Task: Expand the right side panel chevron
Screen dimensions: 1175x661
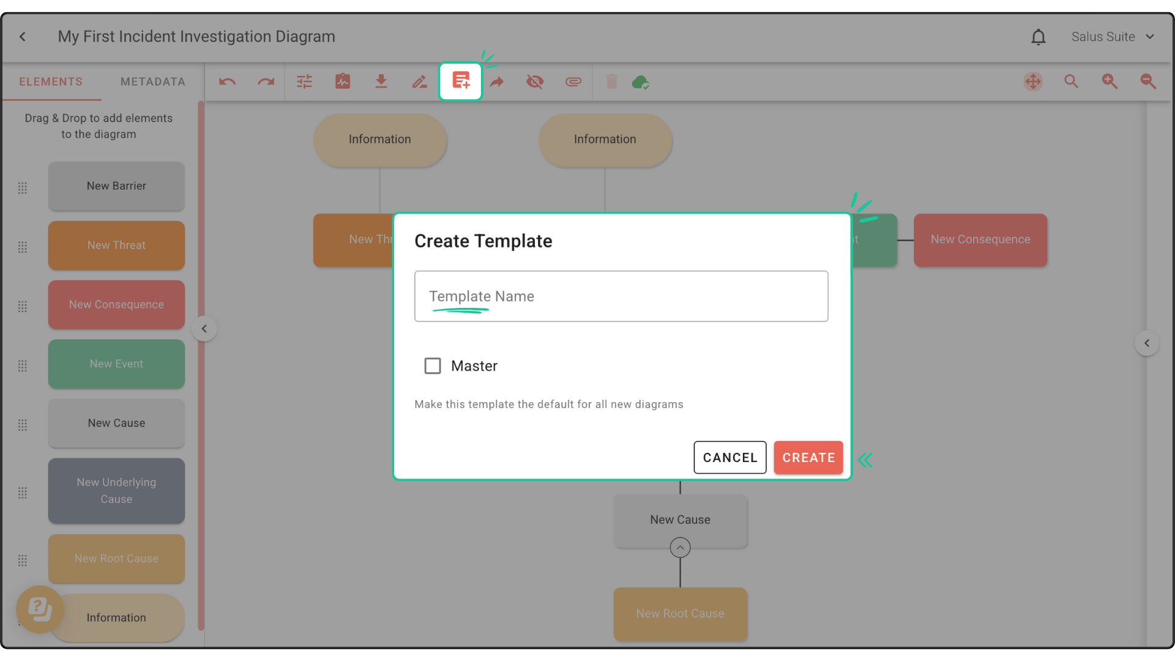Action: coord(1147,343)
